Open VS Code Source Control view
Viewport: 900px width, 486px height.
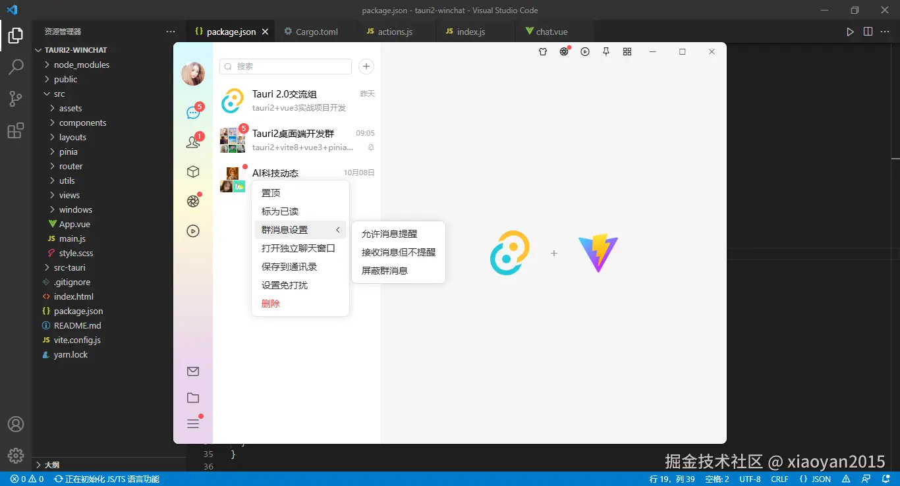(16, 99)
